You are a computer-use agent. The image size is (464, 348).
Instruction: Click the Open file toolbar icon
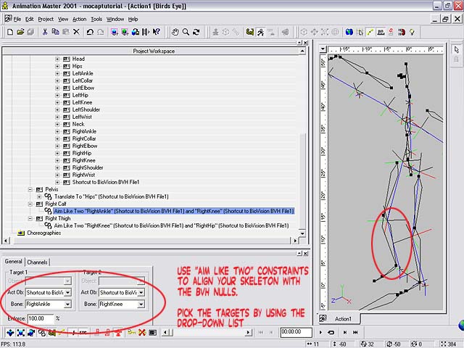click(x=20, y=32)
